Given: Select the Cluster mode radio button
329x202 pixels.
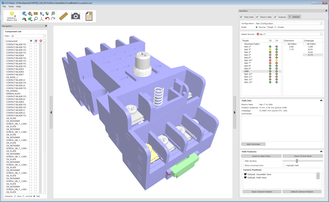Looking at the screenshot, I should [x=275, y=27].
